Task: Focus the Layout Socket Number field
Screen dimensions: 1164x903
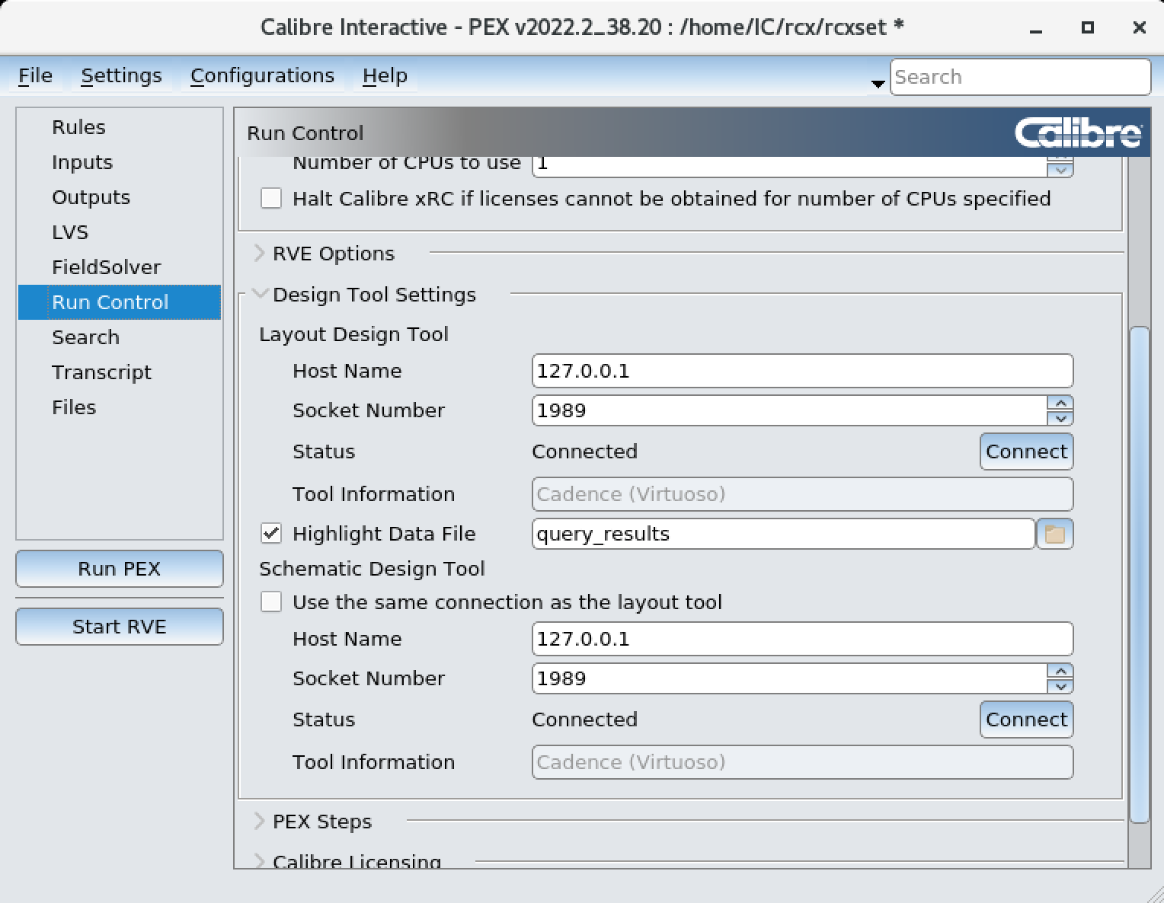Action: [789, 410]
